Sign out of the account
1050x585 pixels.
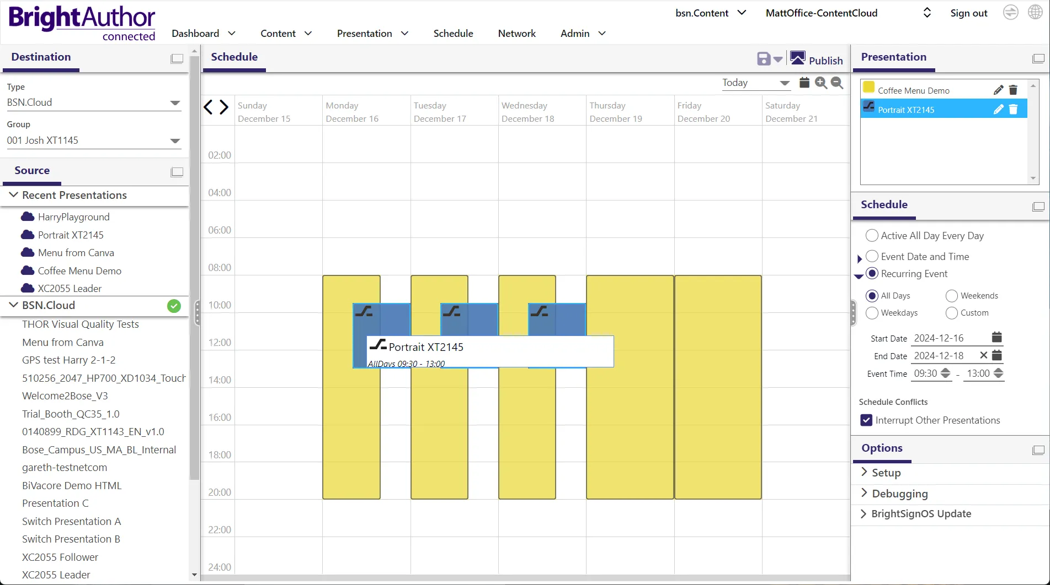point(968,13)
